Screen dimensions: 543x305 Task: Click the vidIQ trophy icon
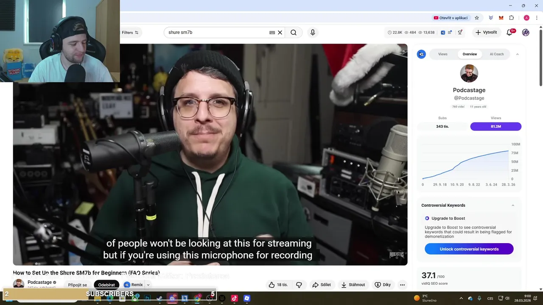point(460,33)
